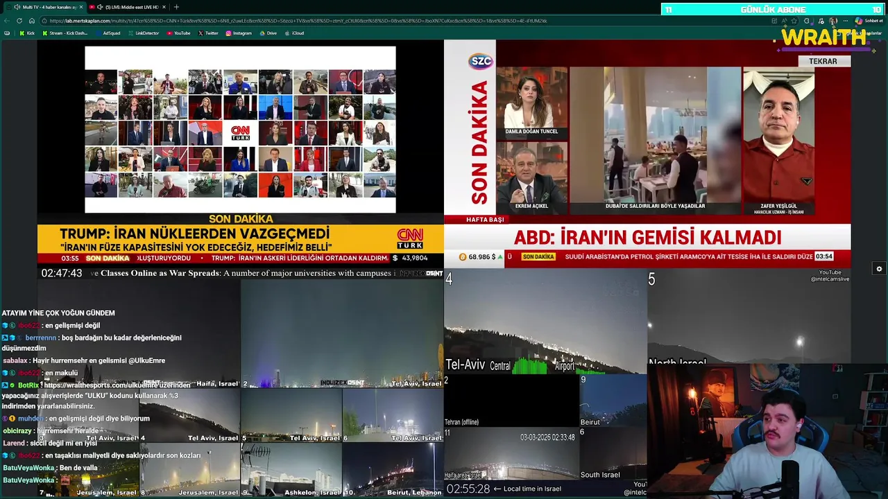Click camera feed 6 Tel Aviv, Israel
This screenshot has height=499, width=888.
[x=393, y=416]
